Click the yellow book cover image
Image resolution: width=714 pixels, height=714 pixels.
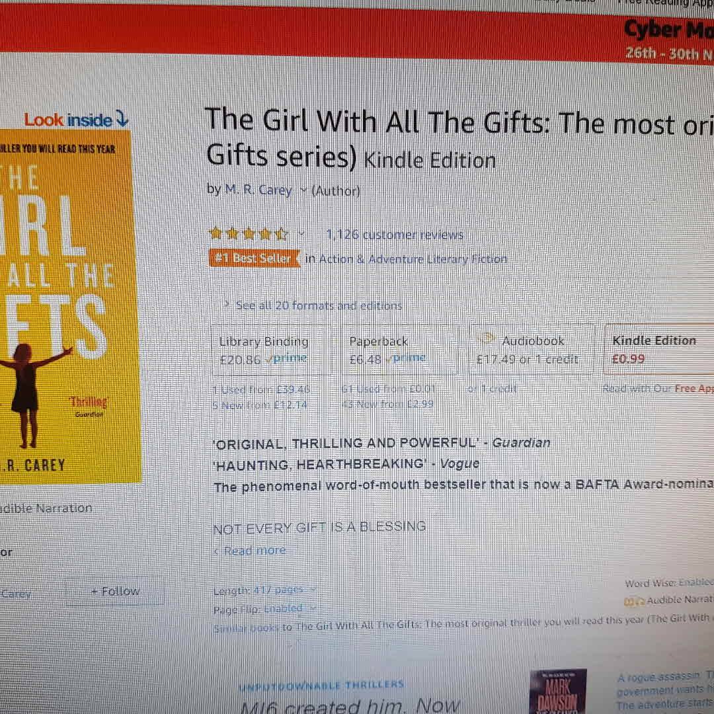coord(68,307)
